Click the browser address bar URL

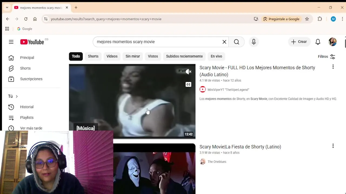(x=106, y=19)
